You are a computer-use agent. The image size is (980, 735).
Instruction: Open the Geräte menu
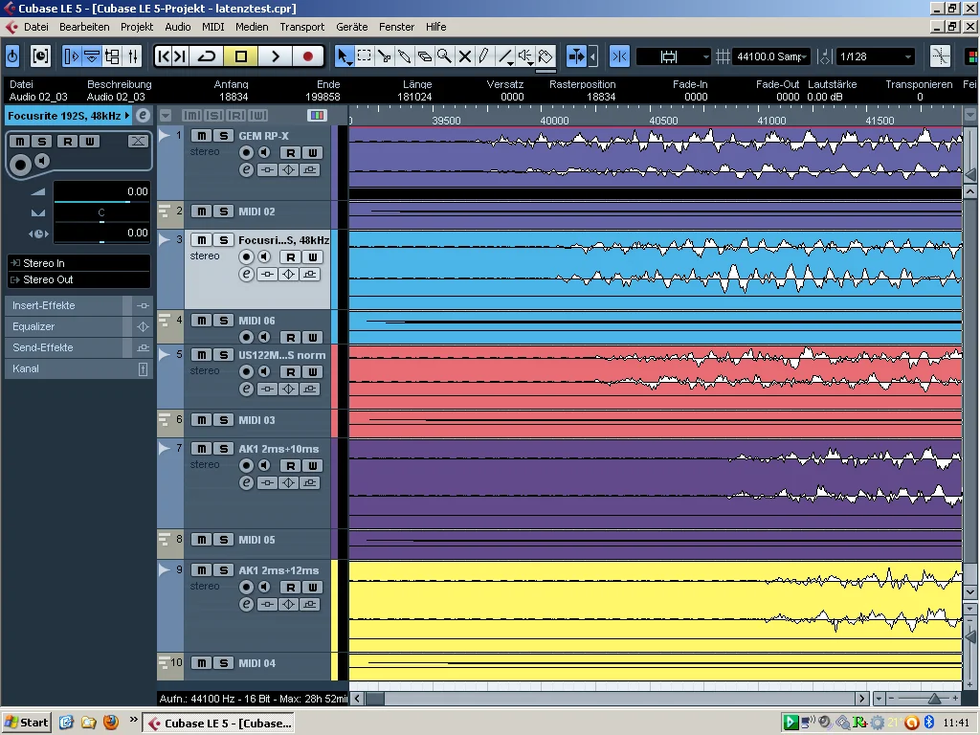pyautogui.click(x=351, y=27)
